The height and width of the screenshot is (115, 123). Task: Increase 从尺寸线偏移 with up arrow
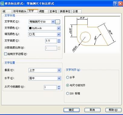tap(59, 86)
